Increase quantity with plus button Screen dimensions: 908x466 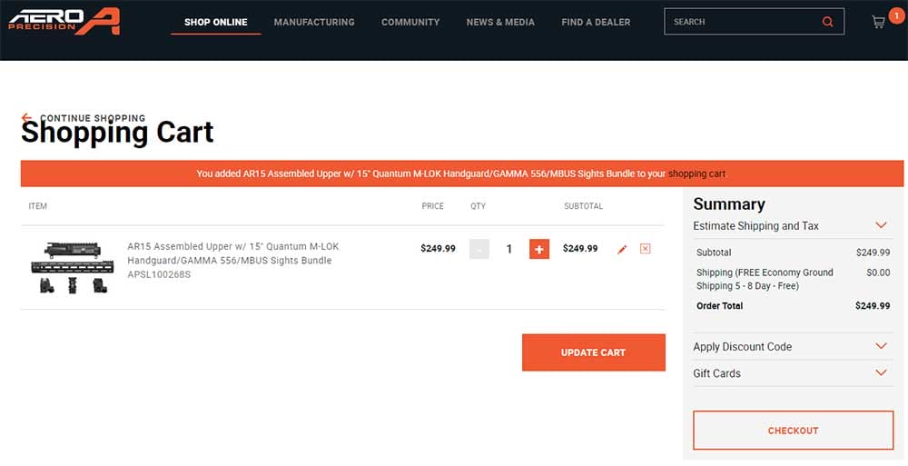539,249
